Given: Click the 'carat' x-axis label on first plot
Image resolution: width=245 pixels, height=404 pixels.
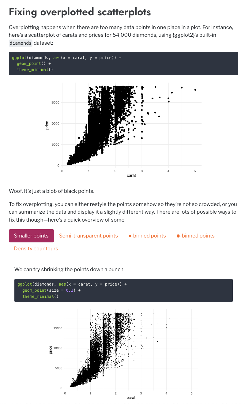Looking at the screenshot, I should point(131,176).
